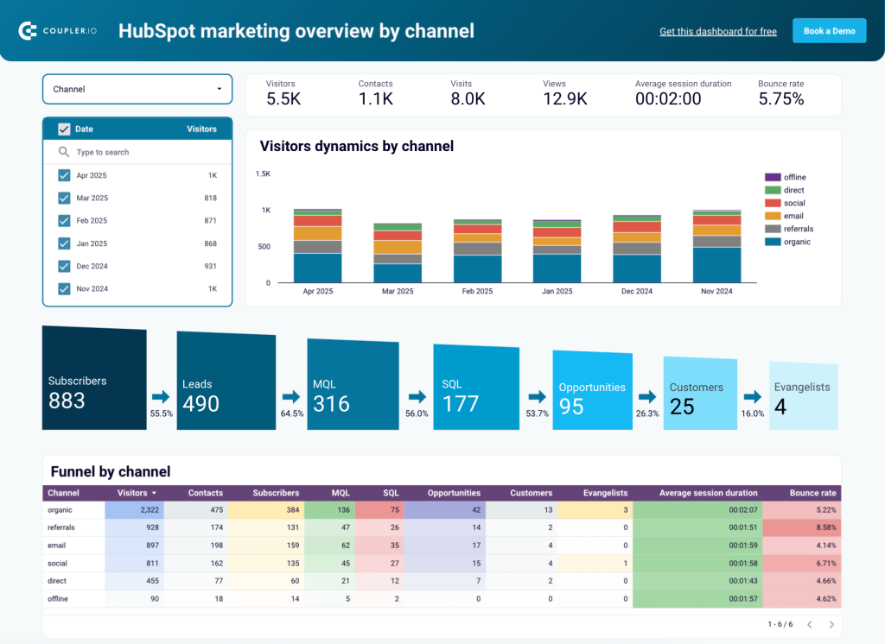This screenshot has width=885, height=644.
Task: Click the Opportunities 95 funnel card
Action: click(x=592, y=390)
